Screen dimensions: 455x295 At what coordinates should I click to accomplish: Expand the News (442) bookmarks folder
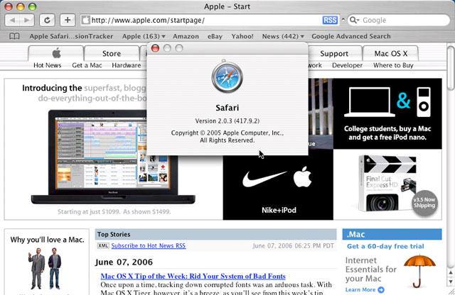click(283, 36)
